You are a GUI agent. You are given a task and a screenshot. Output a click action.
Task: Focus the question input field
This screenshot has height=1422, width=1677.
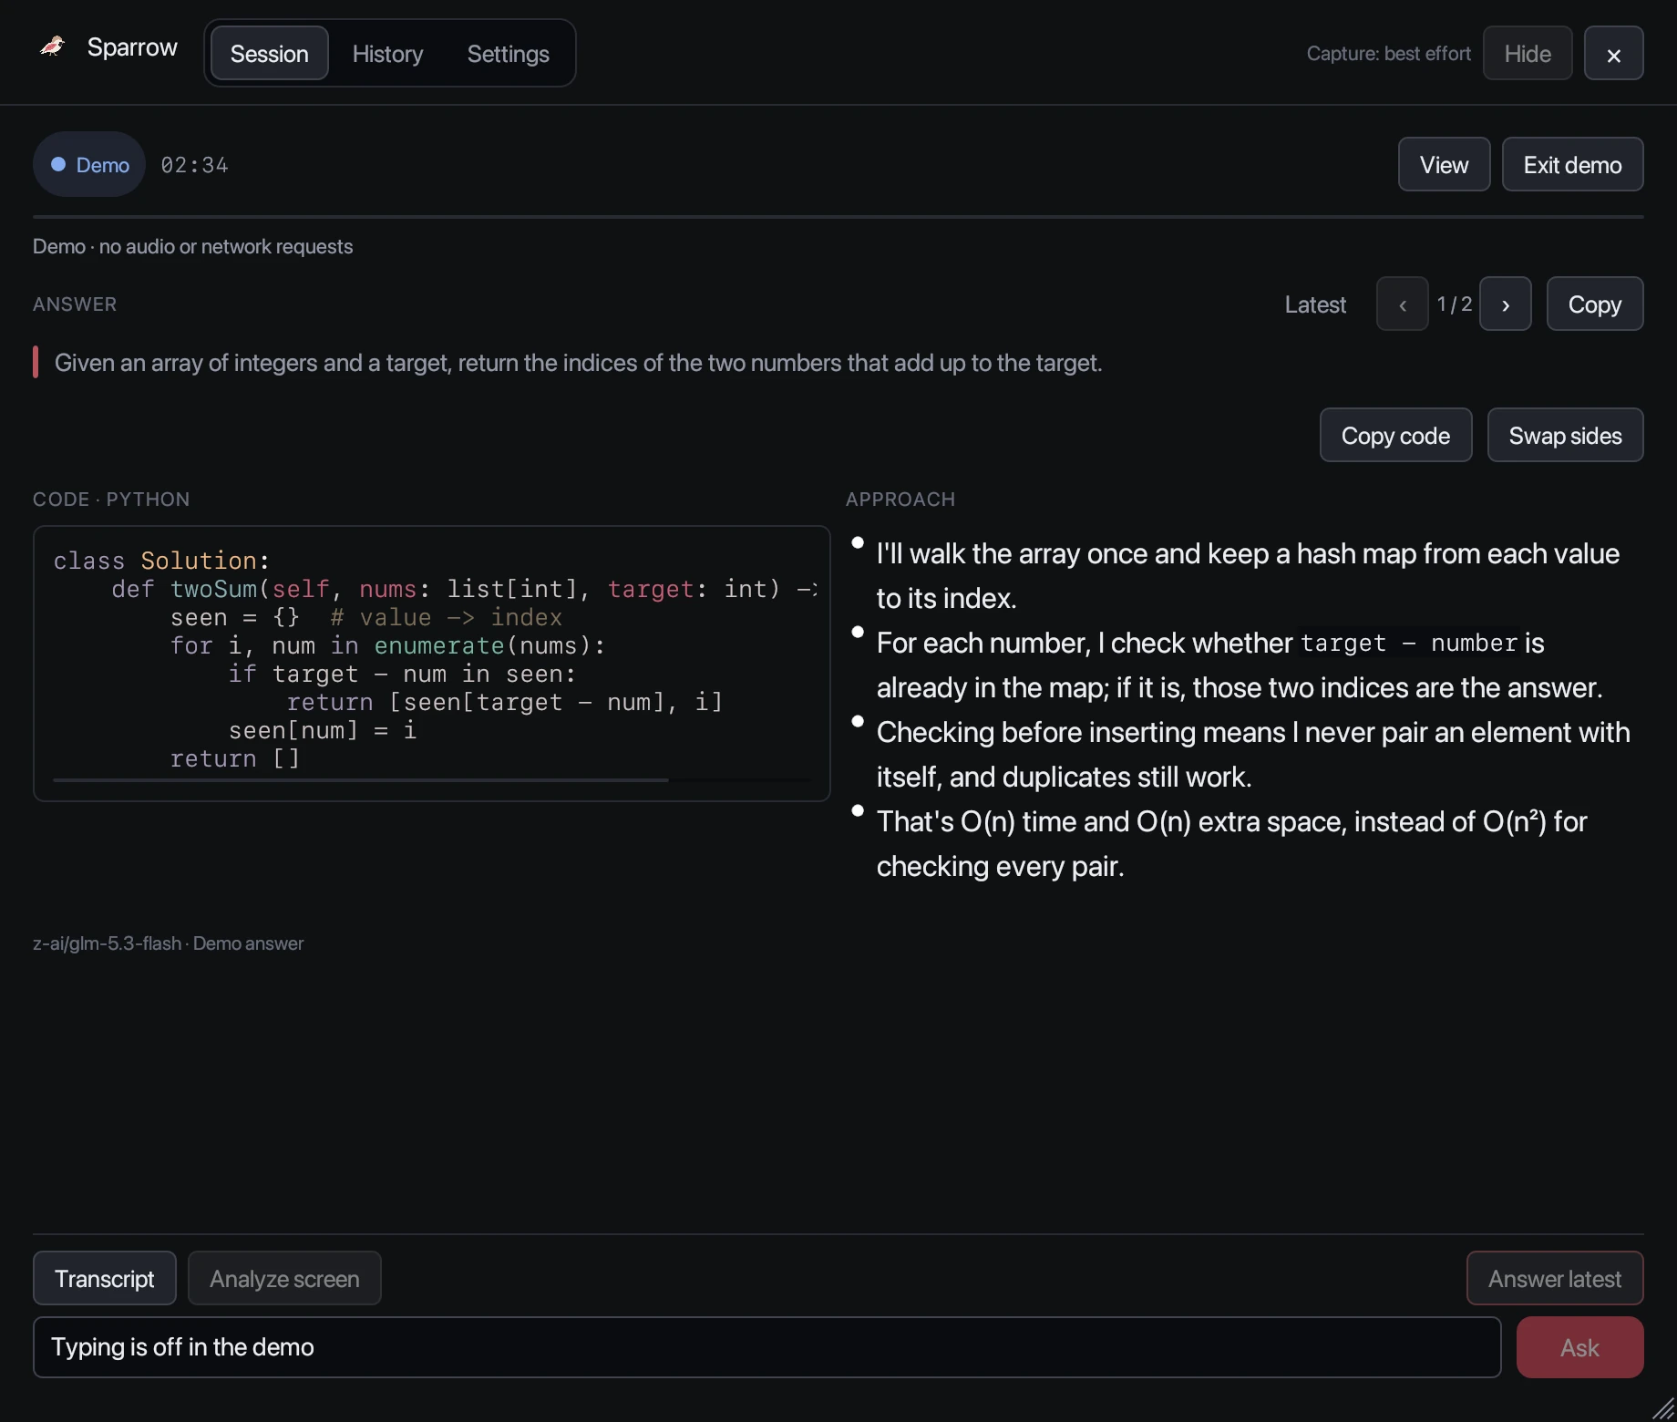pyautogui.click(x=766, y=1347)
